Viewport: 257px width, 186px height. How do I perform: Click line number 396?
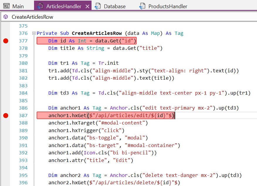tap(23, 182)
